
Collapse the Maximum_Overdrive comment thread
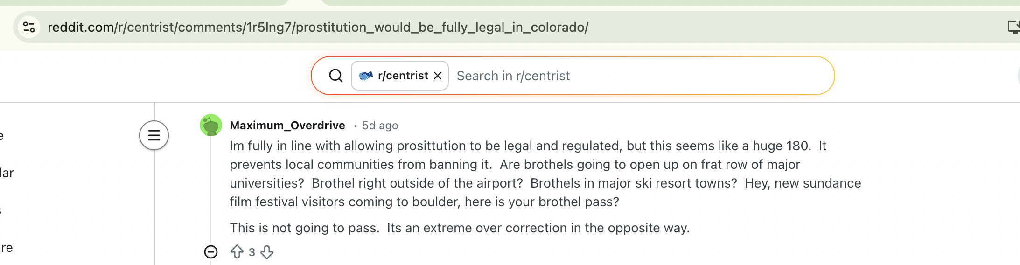pyautogui.click(x=211, y=252)
